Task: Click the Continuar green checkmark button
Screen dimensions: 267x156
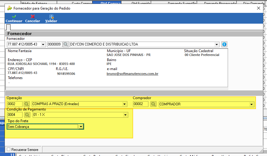Action: (x=14, y=19)
